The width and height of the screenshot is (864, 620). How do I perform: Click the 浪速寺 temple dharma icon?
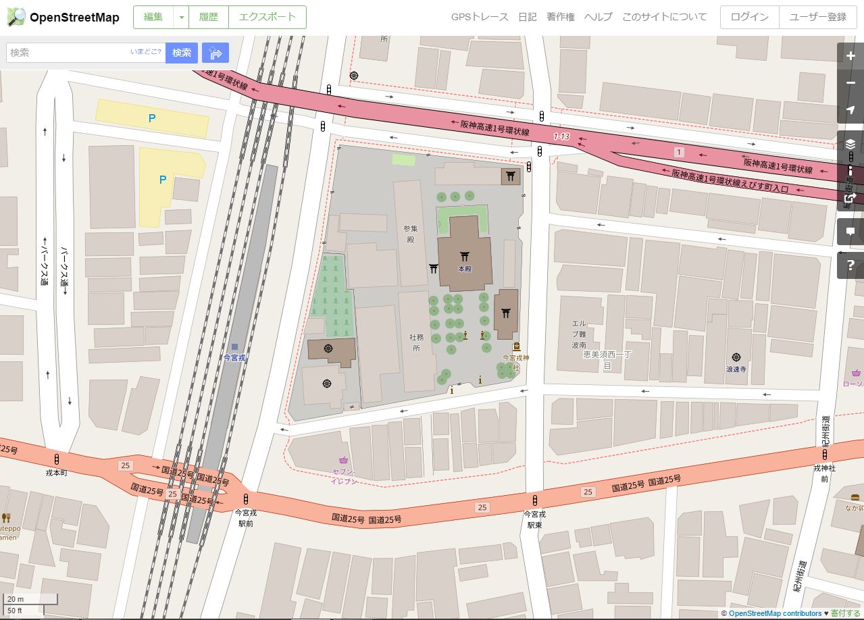click(x=736, y=357)
